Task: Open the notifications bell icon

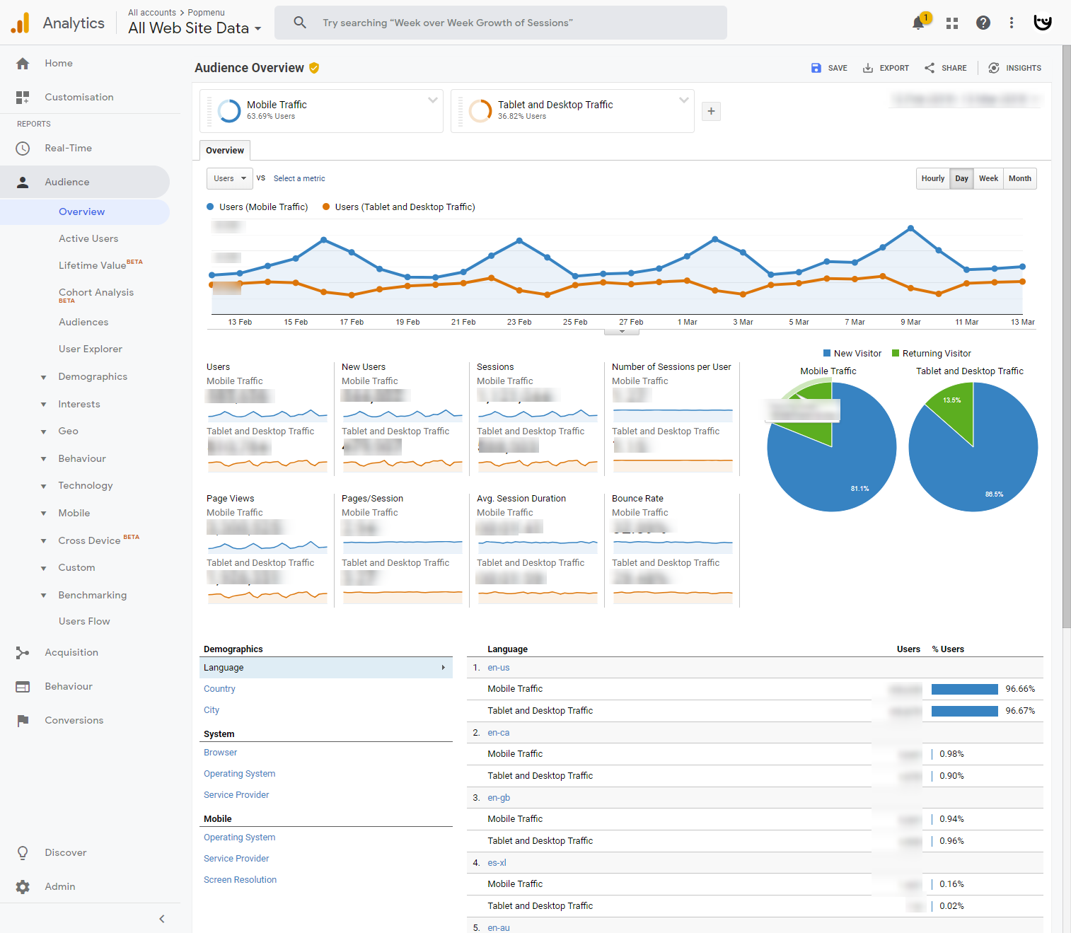Action: point(918,23)
